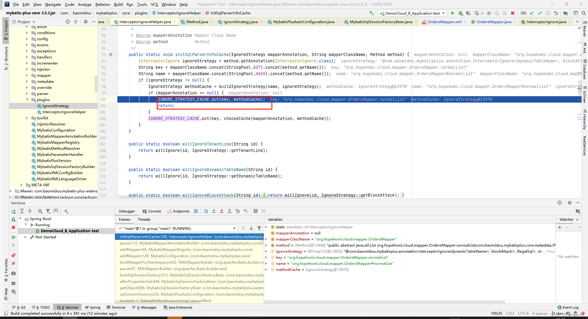The image size is (588, 319).
Task: Collapse the plugins folder in tree
Action: click(27, 100)
